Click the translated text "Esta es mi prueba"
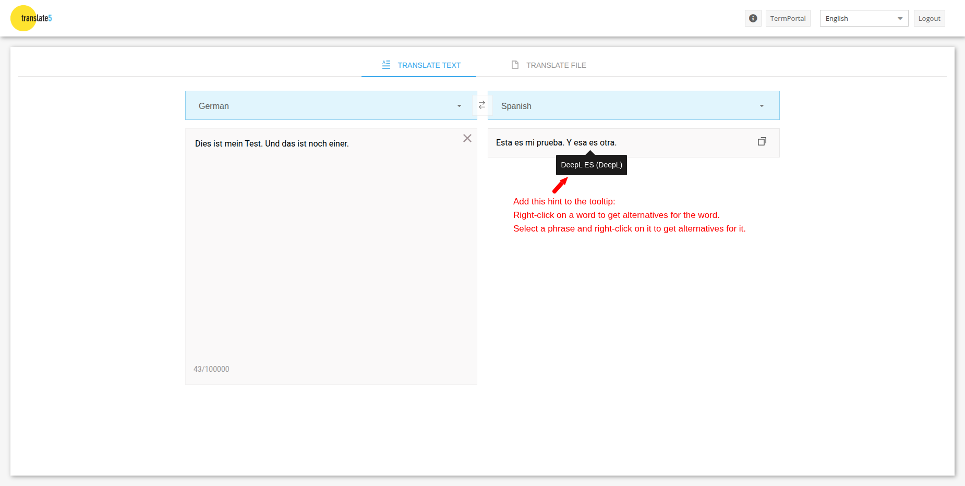This screenshot has width=965, height=486. click(529, 142)
